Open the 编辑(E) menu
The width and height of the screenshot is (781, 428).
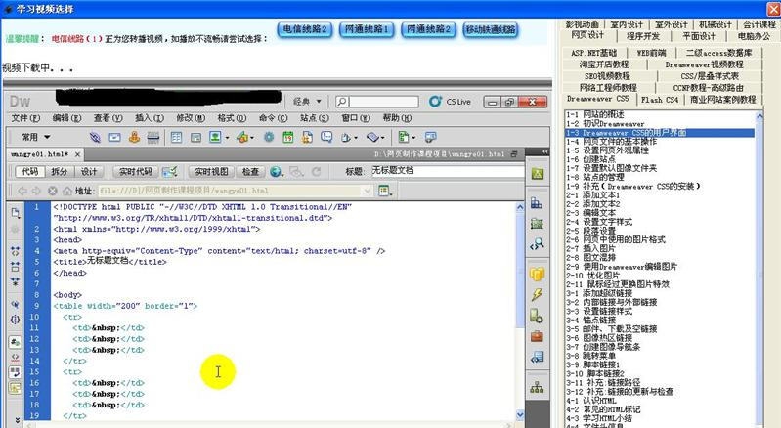pyautogui.click(x=66, y=118)
